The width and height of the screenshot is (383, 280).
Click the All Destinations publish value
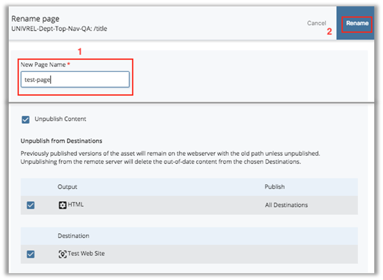pos(286,205)
